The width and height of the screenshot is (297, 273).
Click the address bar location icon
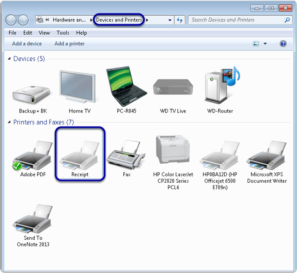[x=39, y=20]
